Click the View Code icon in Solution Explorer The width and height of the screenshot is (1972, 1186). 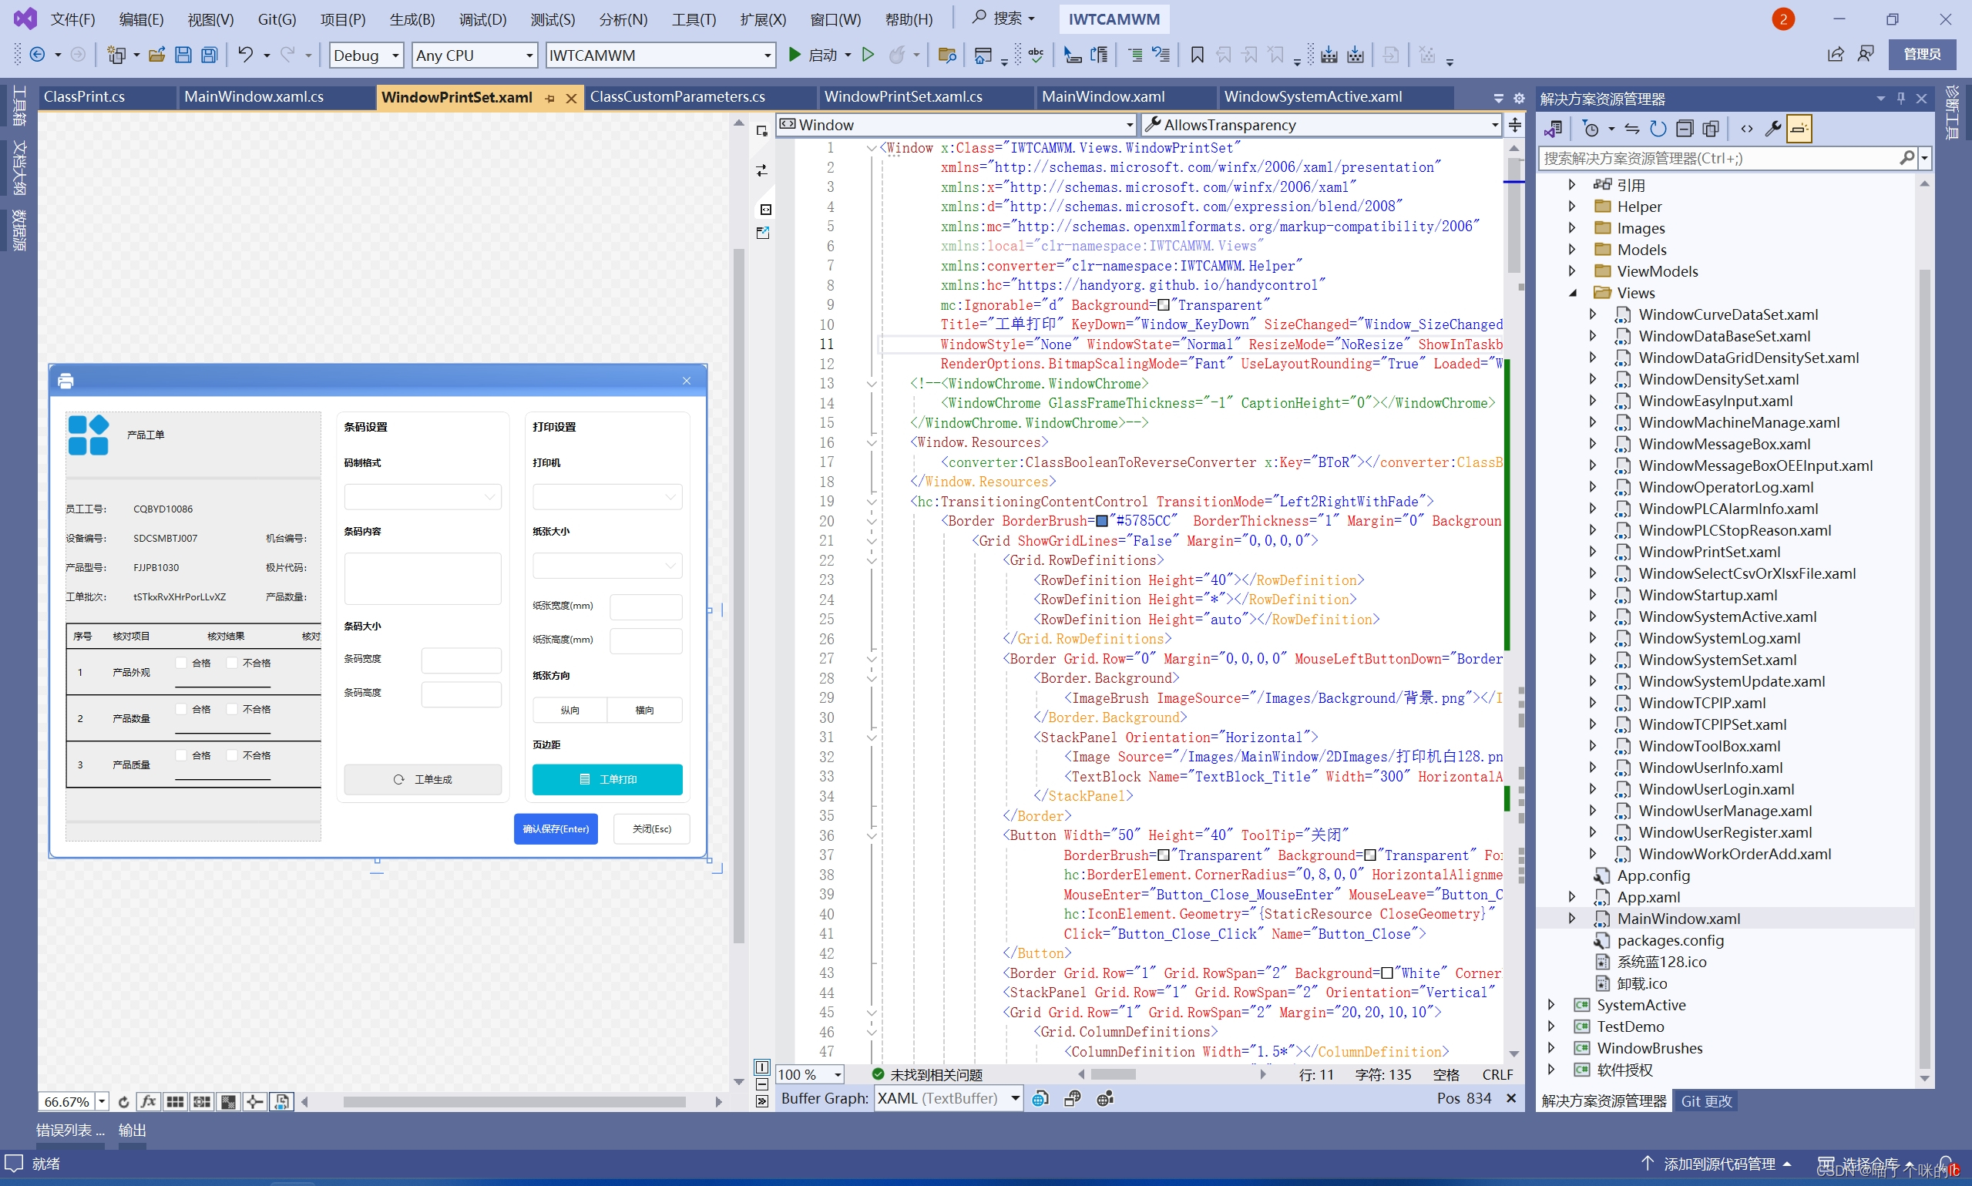(x=1747, y=129)
